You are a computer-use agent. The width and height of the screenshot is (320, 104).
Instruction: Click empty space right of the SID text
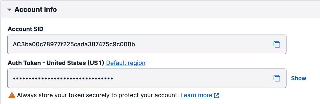[x=201, y=44]
